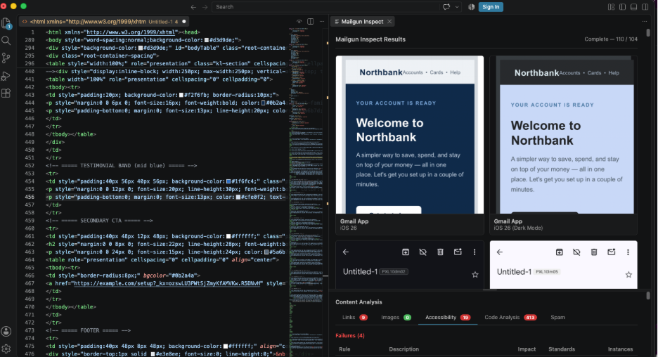The width and height of the screenshot is (658, 357).
Task: Expand the chat dropdown arrow in title bar
Action: [x=457, y=7]
